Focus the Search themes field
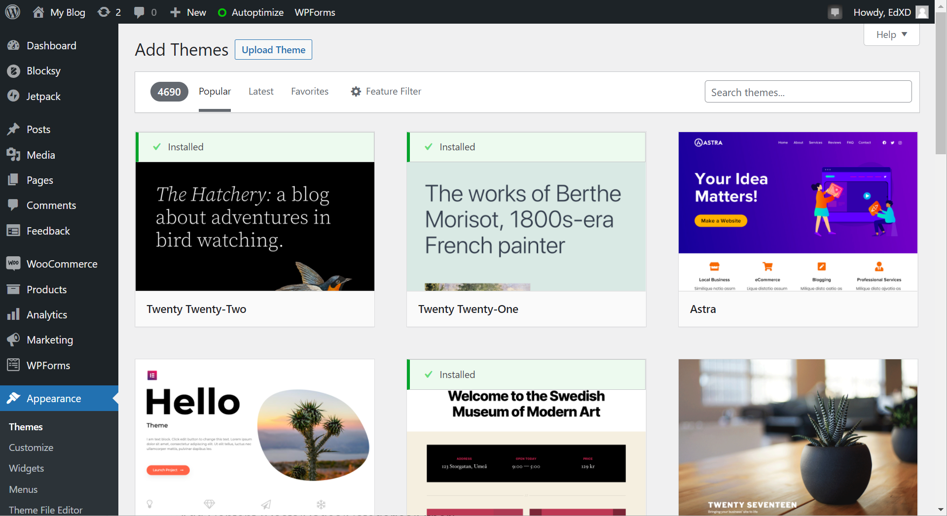The image size is (947, 516). pos(808,92)
